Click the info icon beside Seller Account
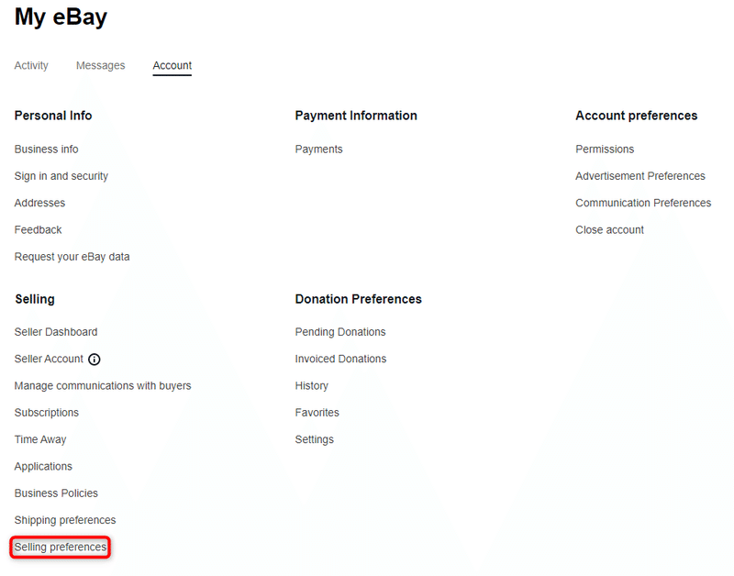Viewport: 734px width, 576px height. pyautogui.click(x=95, y=360)
